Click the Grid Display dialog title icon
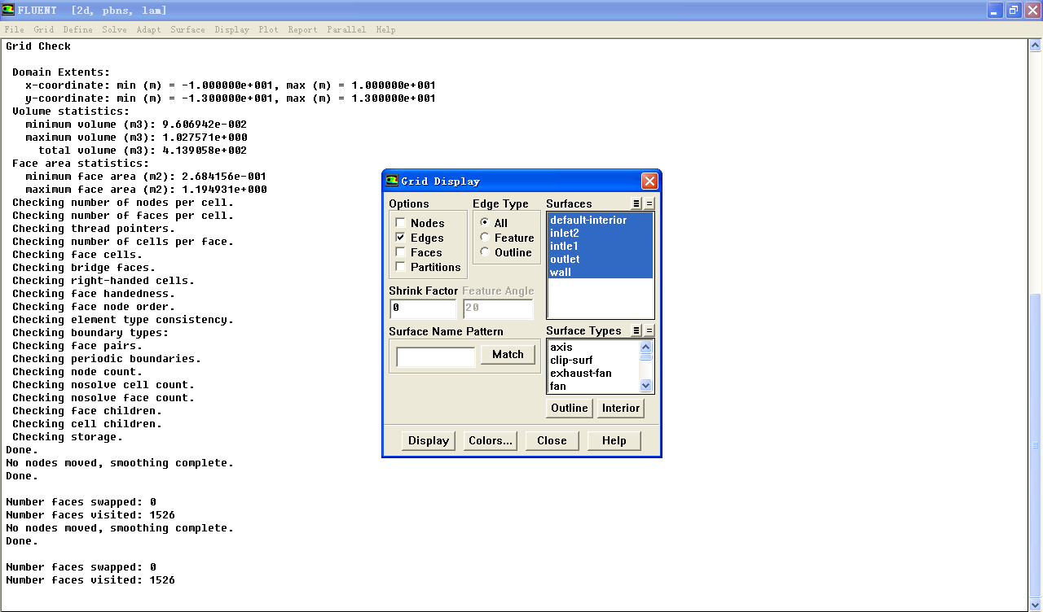Image resolution: width=1043 pixels, height=612 pixels. click(392, 181)
